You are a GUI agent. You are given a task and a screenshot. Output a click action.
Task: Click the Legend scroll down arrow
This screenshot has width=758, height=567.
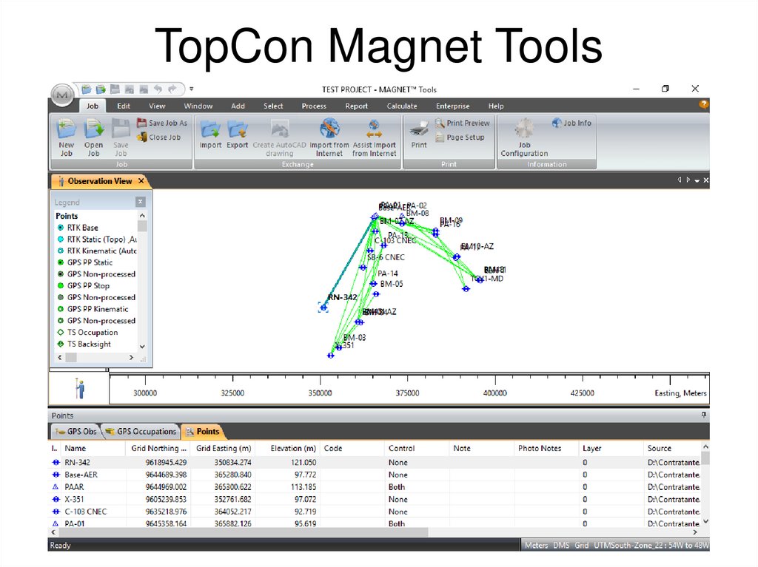click(142, 347)
